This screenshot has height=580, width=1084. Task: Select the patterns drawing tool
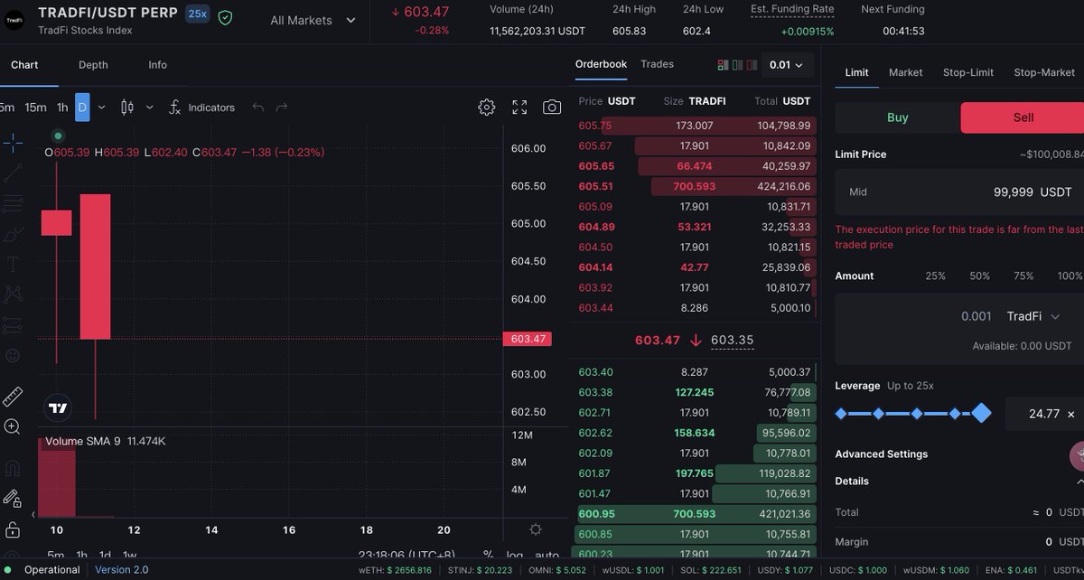pos(13,295)
